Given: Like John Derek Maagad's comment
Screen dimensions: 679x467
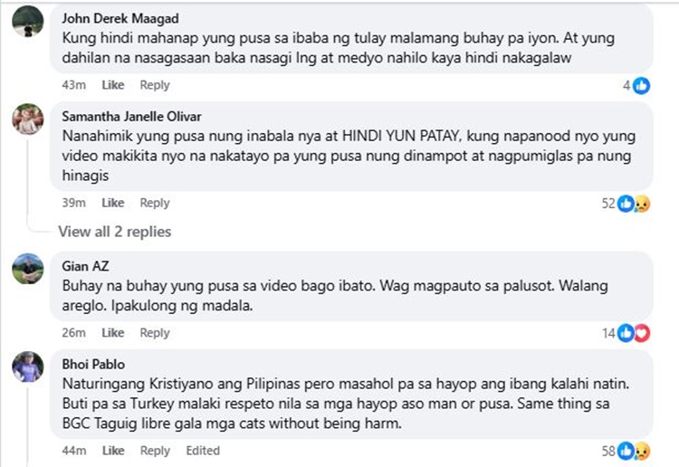Looking at the screenshot, I should tap(112, 85).
